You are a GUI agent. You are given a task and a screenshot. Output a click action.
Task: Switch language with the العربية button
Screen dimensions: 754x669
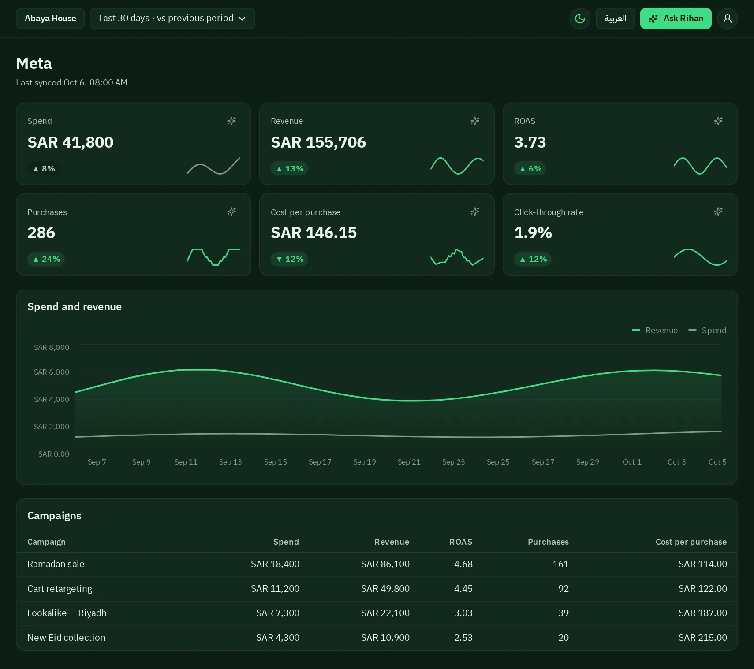click(x=615, y=19)
